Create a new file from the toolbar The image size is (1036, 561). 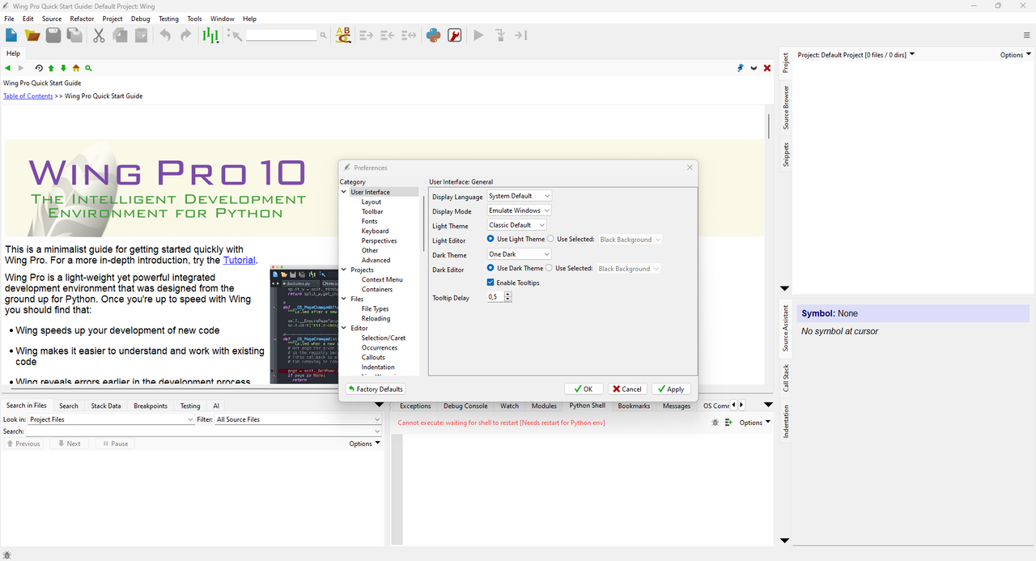click(x=11, y=35)
